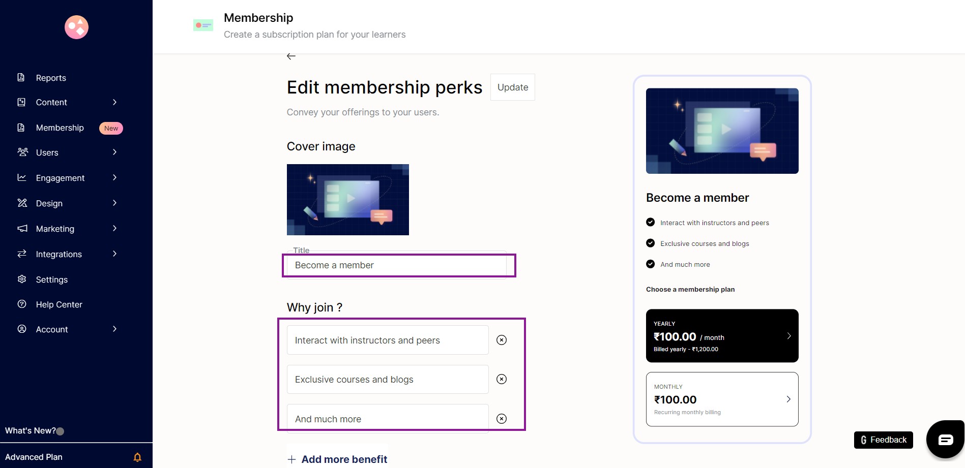Click Advanced Plan label
The image size is (965, 468).
click(x=34, y=457)
